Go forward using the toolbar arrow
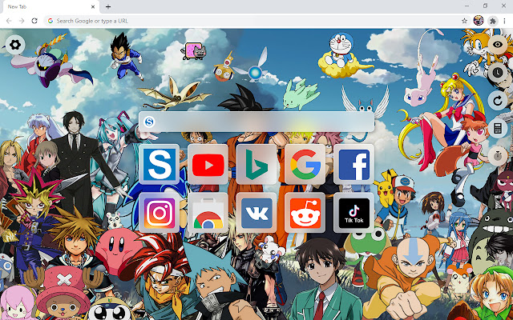 click(x=22, y=21)
